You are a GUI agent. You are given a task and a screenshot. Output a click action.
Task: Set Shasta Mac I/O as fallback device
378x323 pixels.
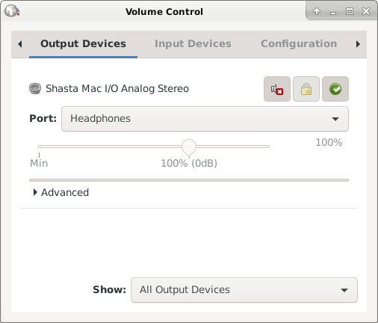pyautogui.click(x=335, y=89)
